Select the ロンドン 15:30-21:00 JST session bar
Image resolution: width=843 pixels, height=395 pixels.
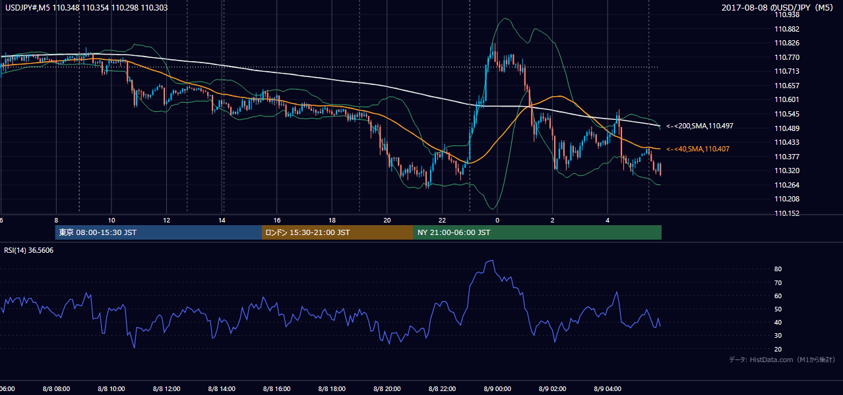tap(337, 232)
